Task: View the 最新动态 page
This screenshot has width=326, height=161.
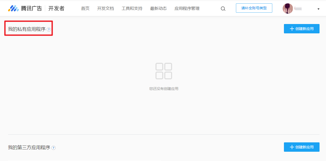Action: [x=158, y=8]
